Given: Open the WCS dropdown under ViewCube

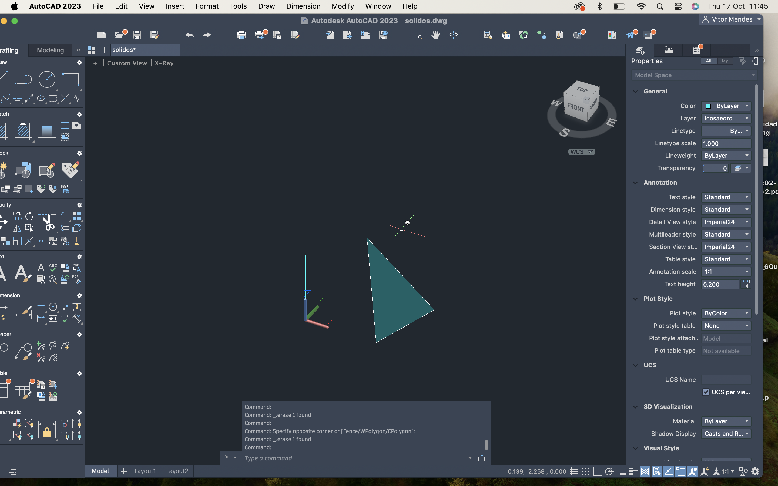Looking at the screenshot, I should tap(582, 152).
